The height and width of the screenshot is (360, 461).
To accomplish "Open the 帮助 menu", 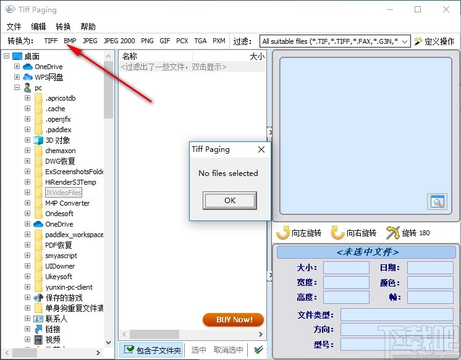I will coord(88,27).
